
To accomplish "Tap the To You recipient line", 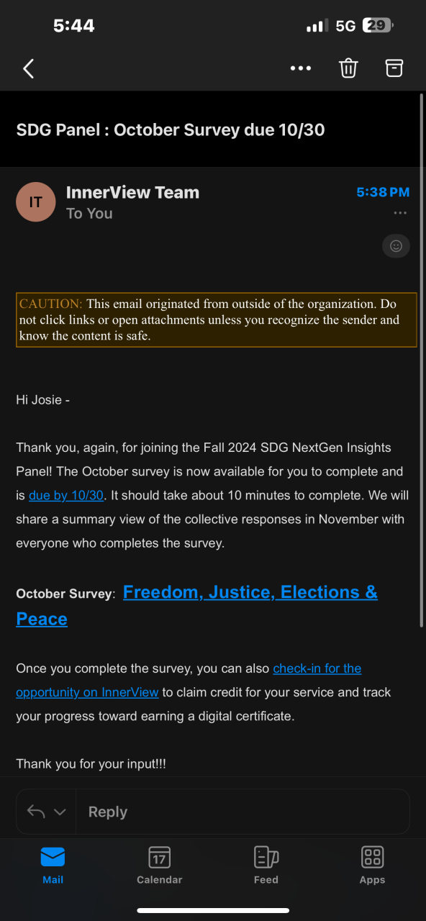I will pyautogui.click(x=89, y=213).
